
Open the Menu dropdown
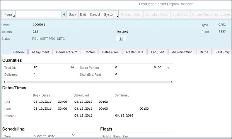8,14
